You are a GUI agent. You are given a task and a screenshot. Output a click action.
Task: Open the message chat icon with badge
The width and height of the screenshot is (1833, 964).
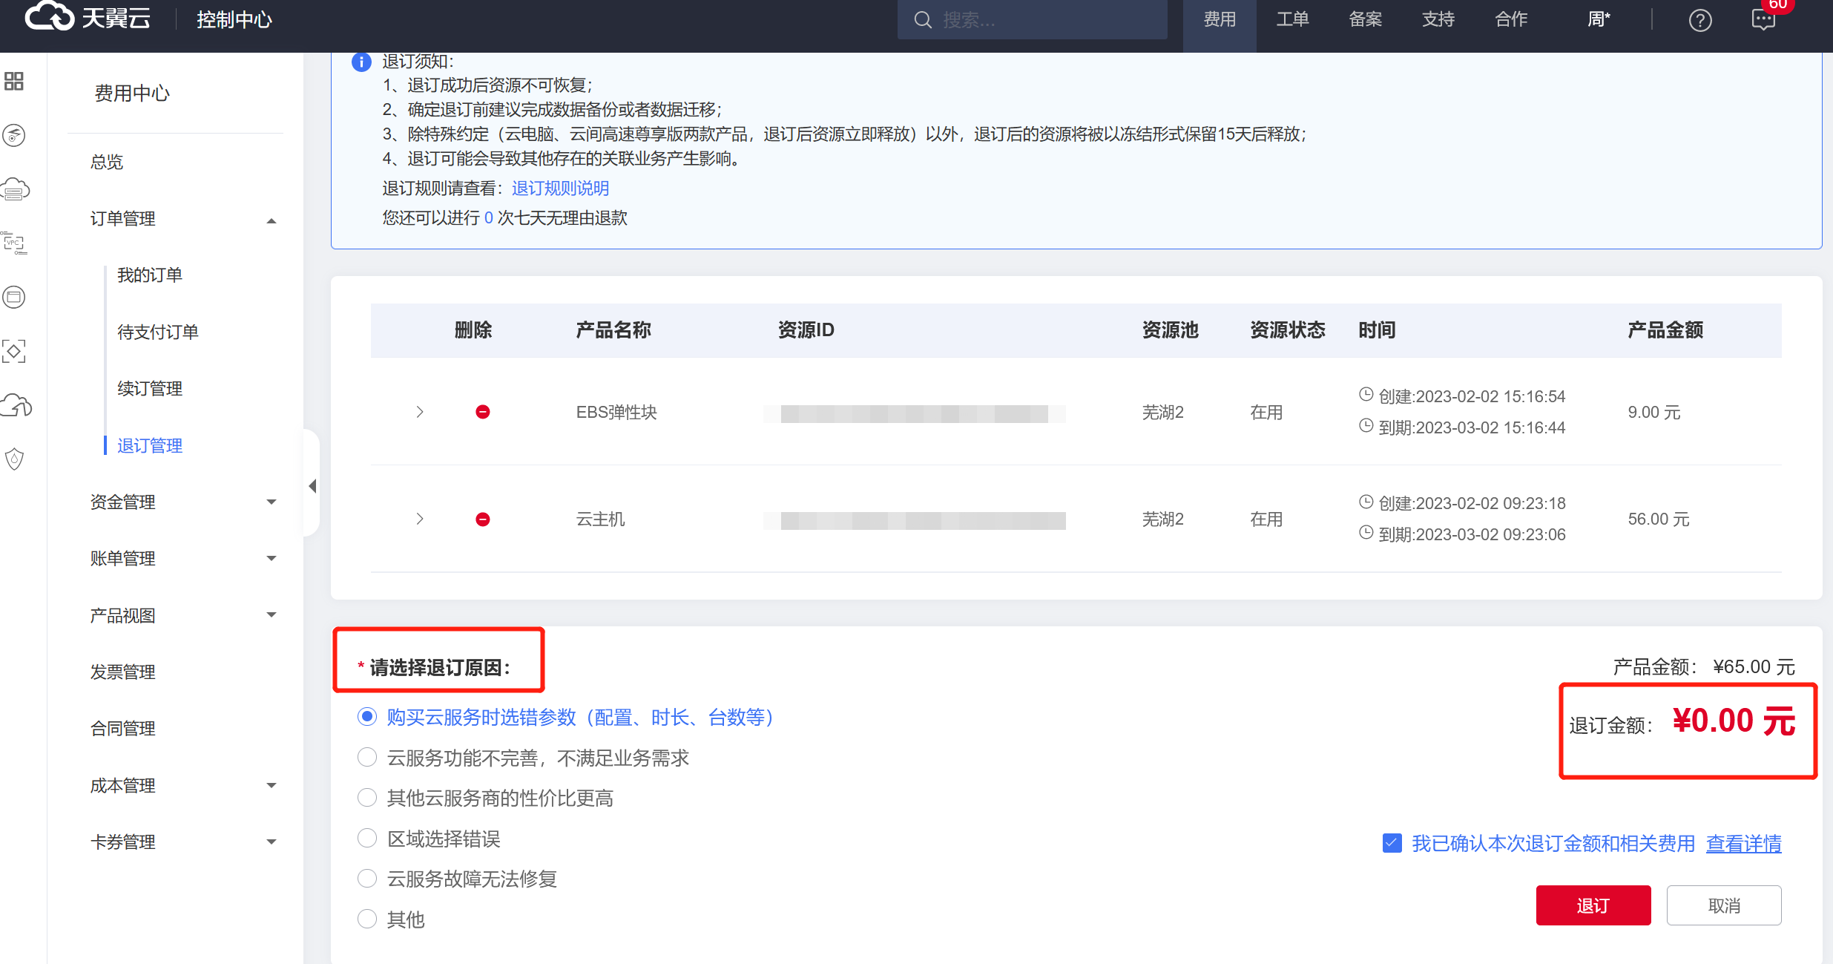point(1763,20)
